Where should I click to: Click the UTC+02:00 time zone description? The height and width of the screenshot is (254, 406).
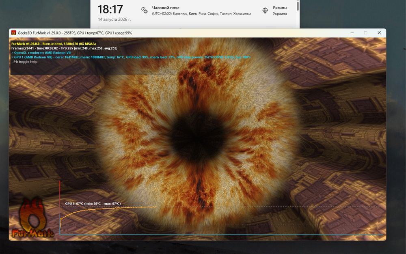coord(201,13)
